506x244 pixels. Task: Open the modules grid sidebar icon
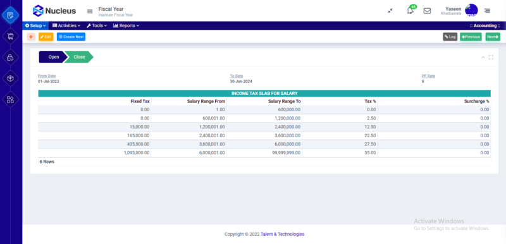[x=10, y=100]
